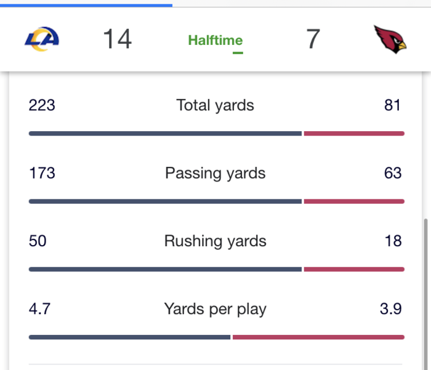This screenshot has height=370, width=431.
Task: Click the Yards per play label
Action: [x=216, y=308]
